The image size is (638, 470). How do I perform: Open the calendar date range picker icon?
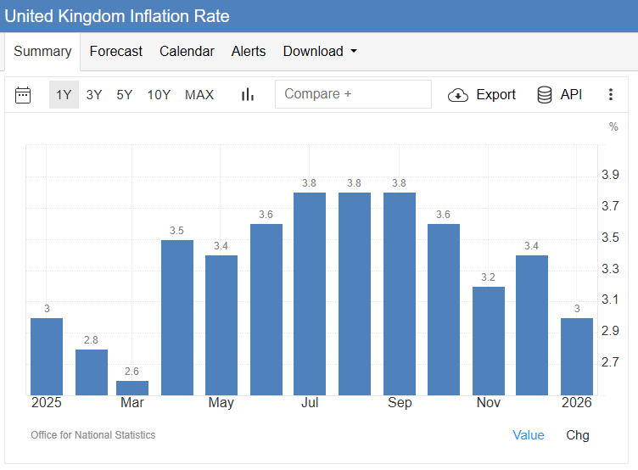pos(23,95)
